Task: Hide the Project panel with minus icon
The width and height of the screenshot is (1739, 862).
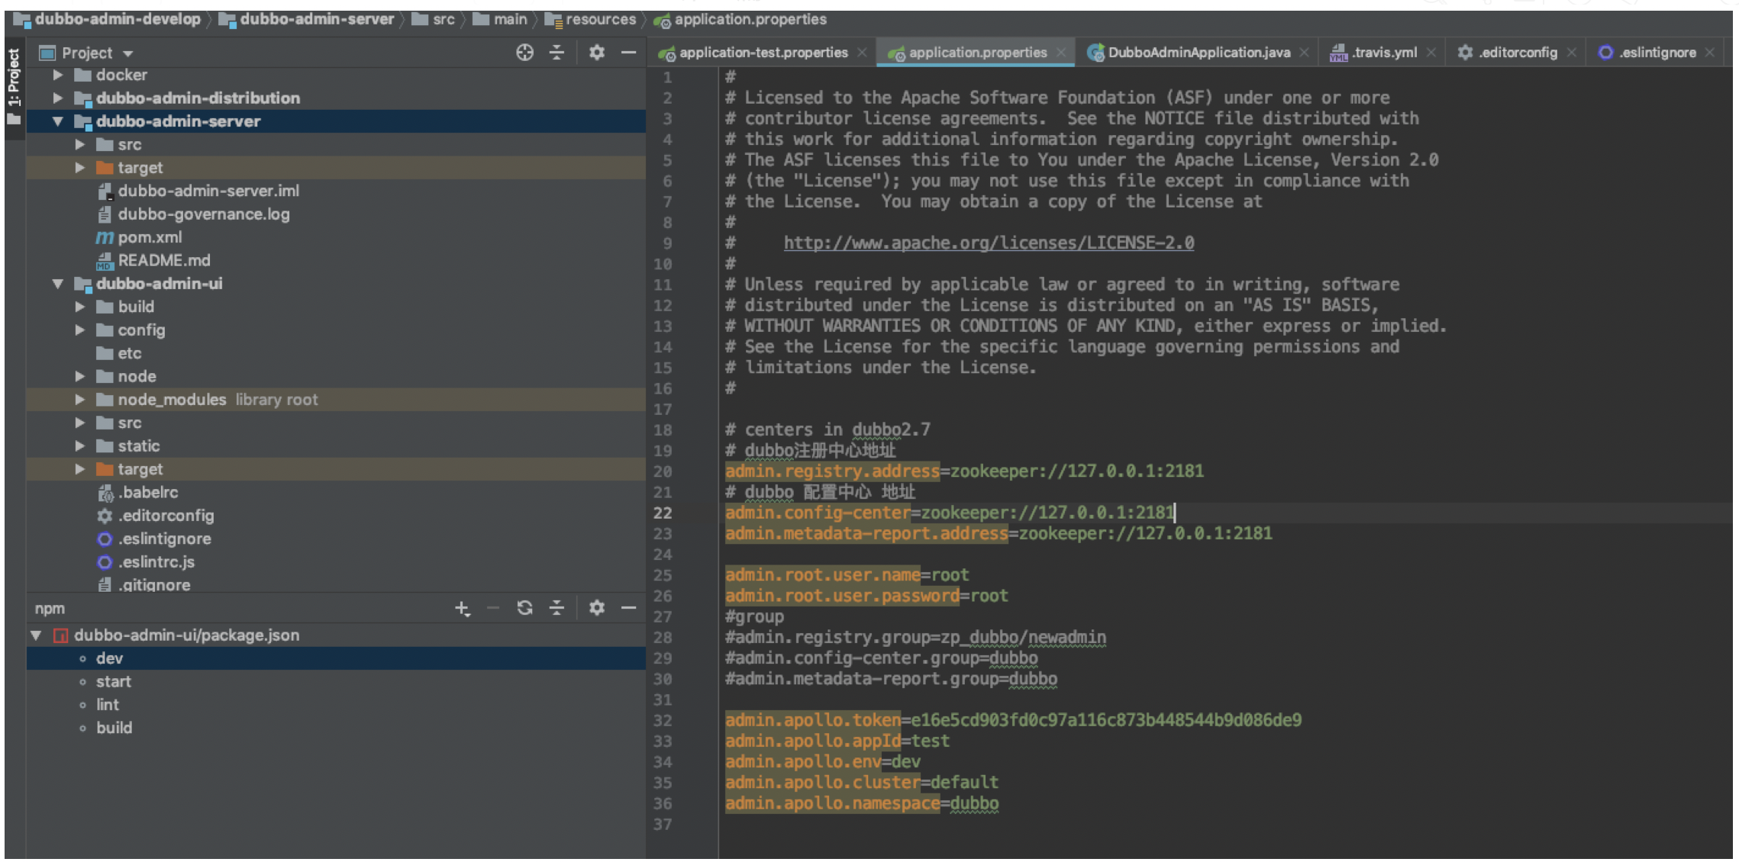Action: click(x=628, y=53)
